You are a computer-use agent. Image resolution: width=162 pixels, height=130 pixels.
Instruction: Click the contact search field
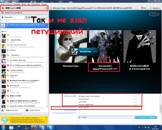pyautogui.click(x=24, y=21)
